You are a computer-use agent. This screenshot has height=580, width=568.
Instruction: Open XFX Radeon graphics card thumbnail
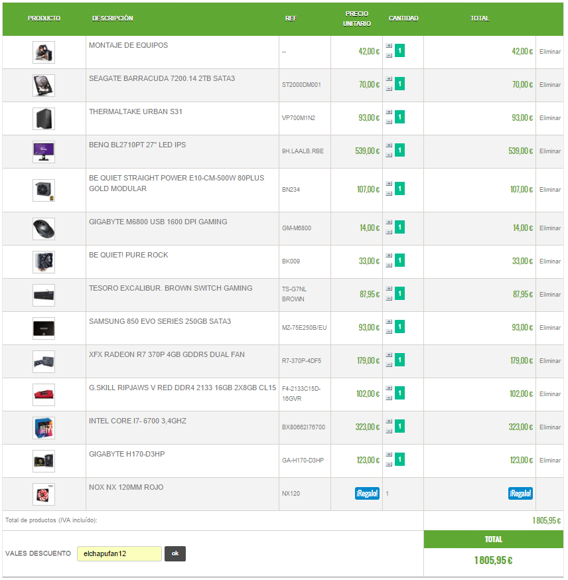44,362
